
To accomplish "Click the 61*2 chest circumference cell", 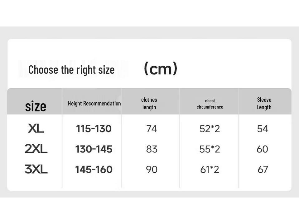I will point(210,169).
